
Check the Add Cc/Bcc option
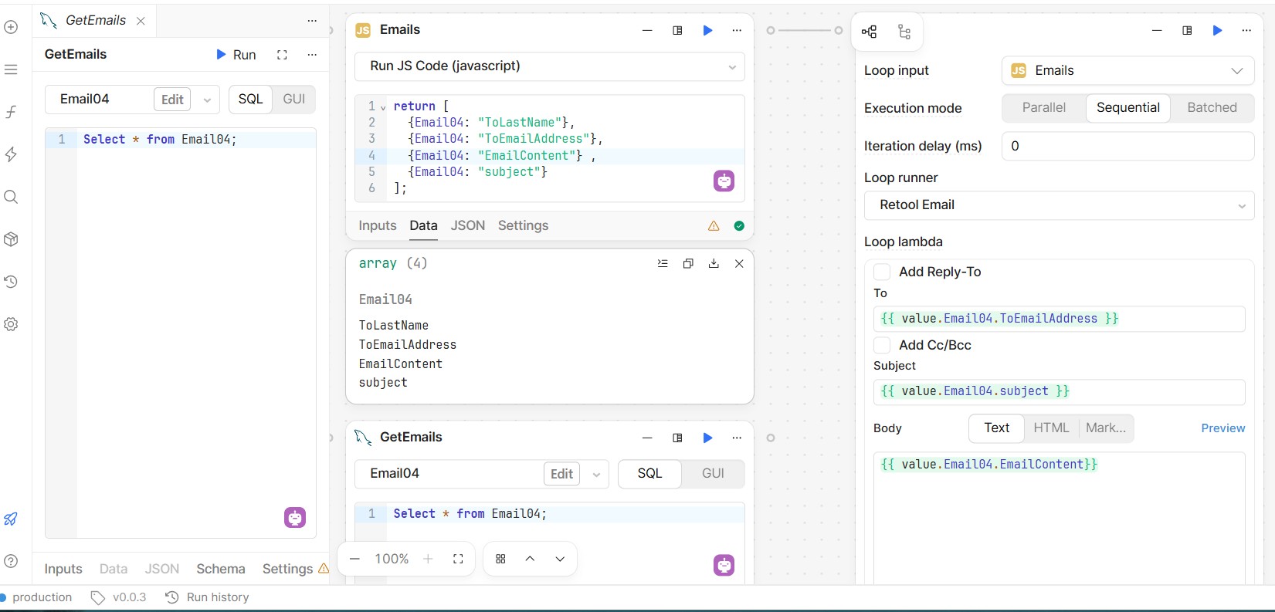point(882,345)
